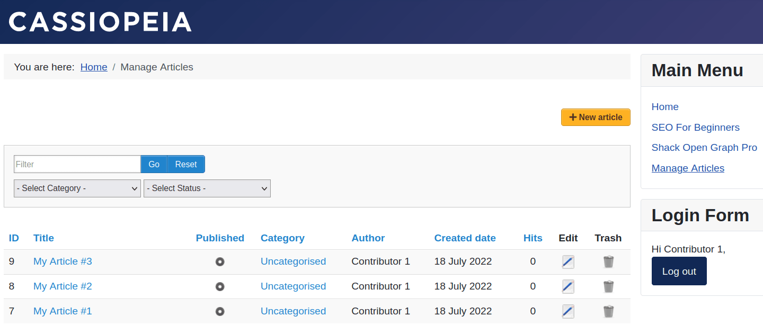
Task: Log out of Contributor 1 account
Action: click(679, 271)
